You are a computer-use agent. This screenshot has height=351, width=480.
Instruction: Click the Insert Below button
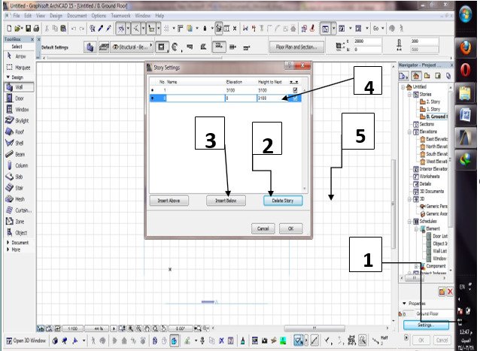[226, 201]
